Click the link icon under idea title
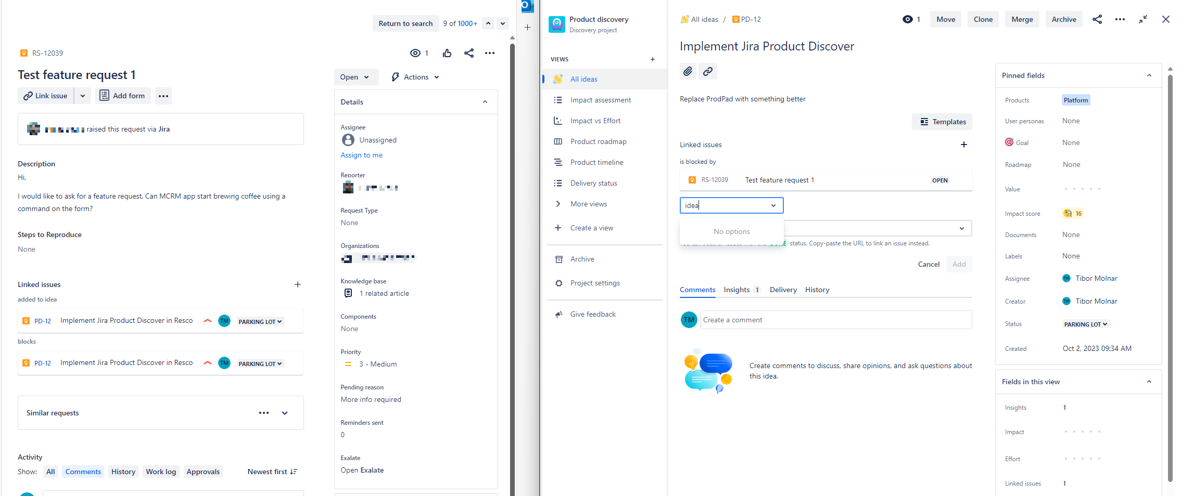Screen dimensions: 1181x496 tap(708, 71)
